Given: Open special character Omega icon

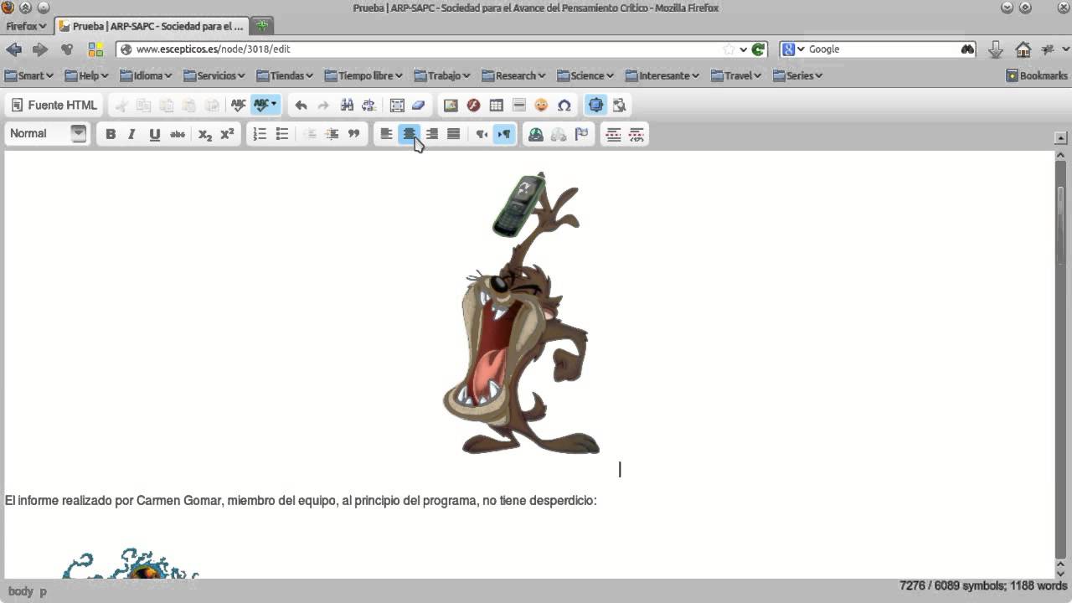Looking at the screenshot, I should [564, 106].
